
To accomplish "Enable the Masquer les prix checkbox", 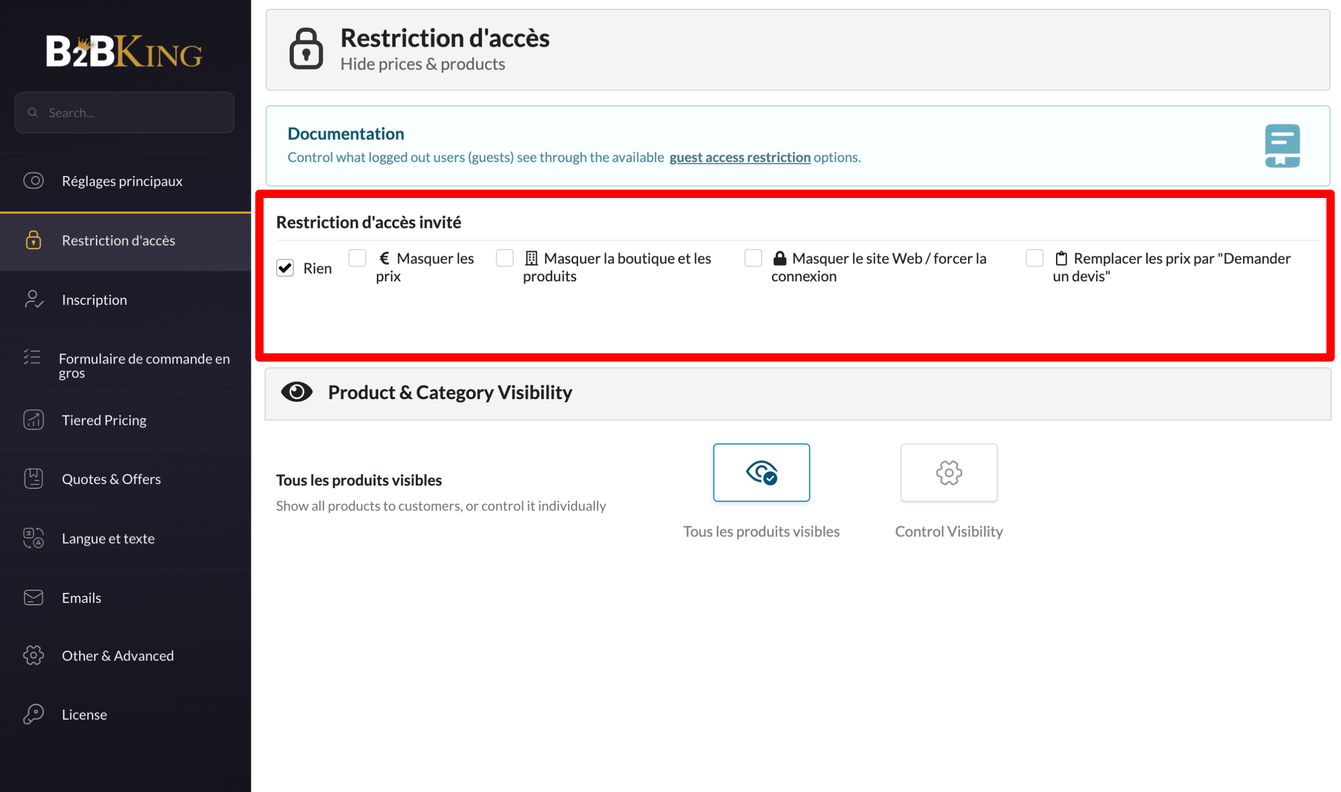I will 357,258.
